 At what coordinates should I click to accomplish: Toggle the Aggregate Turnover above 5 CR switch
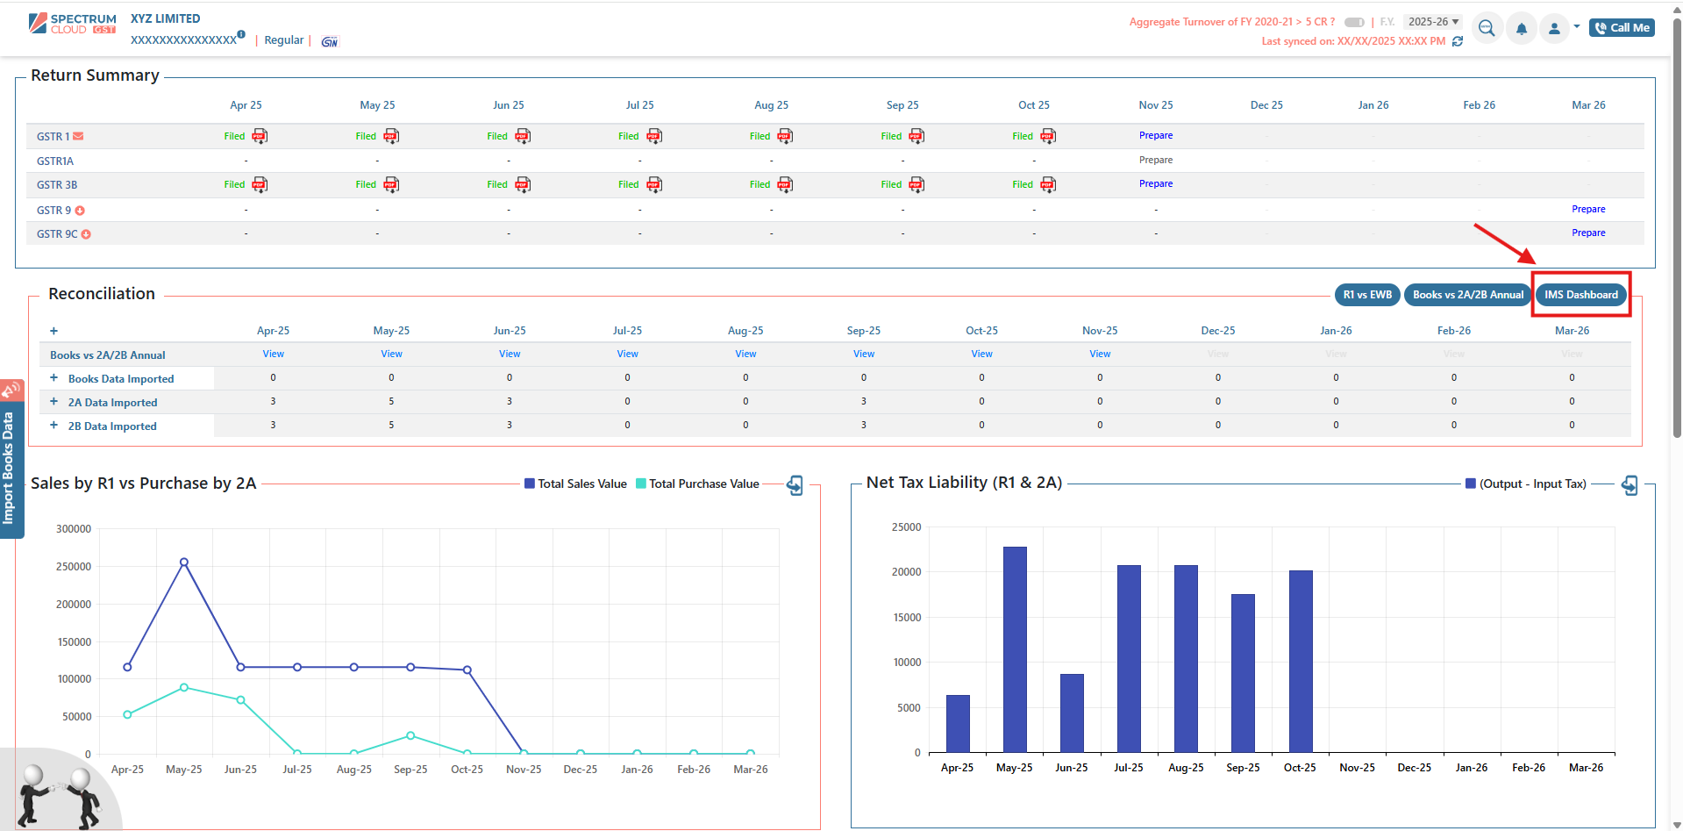[x=1354, y=22]
